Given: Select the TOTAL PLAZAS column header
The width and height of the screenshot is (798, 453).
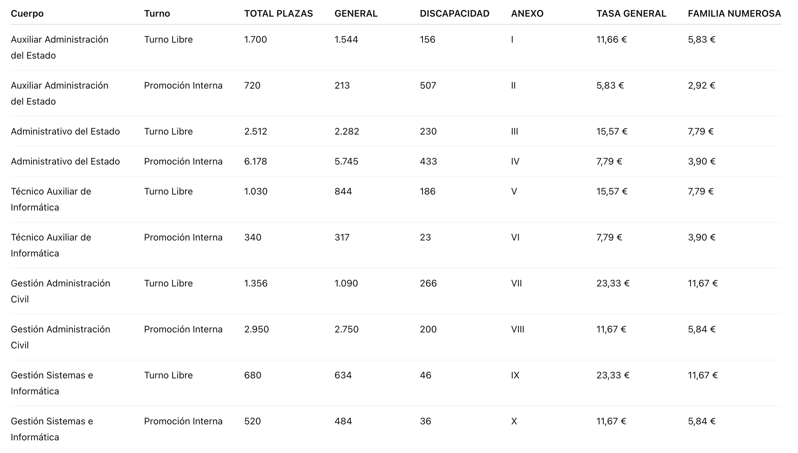Looking at the screenshot, I should coord(278,14).
